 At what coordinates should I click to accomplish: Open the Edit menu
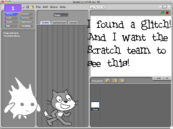coord(45,7)
